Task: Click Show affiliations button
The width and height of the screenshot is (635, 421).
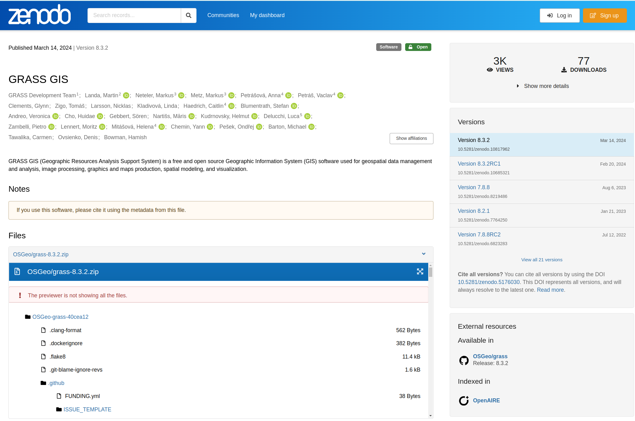Action: [411, 138]
